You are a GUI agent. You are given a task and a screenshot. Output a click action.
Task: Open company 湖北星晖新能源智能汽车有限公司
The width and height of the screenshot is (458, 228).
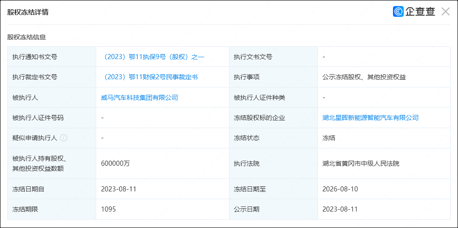click(x=371, y=118)
